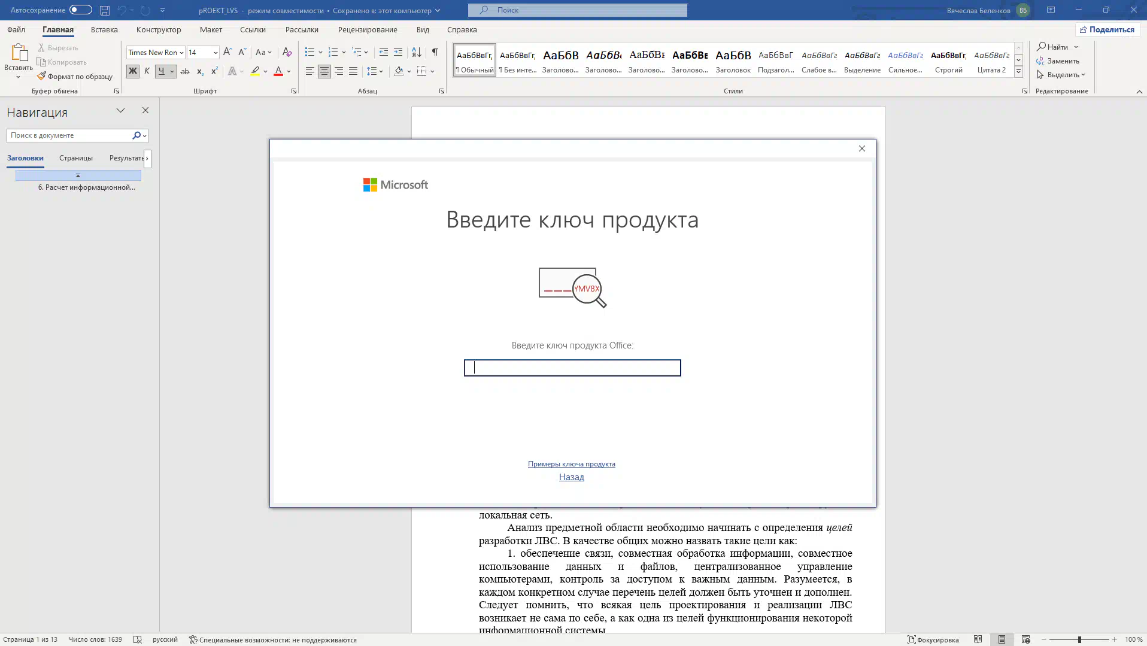The height and width of the screenshot is (646, 1147).
Task: Open Change Case Aa dropdown
Action: click(x=263, y=52)
